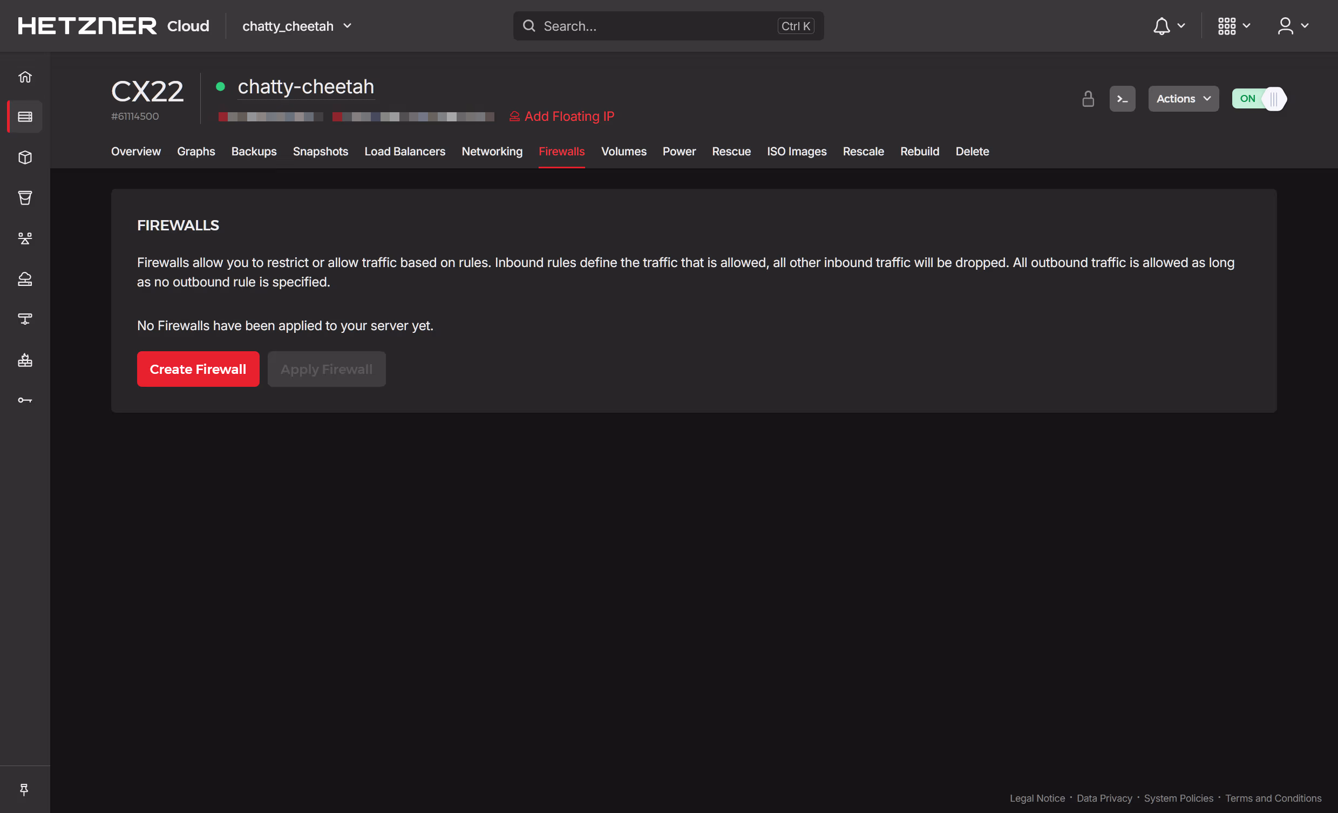Click the home dashboard sidebar icon
Viewport: 1338px width, 813px height.
click(25, 77)
